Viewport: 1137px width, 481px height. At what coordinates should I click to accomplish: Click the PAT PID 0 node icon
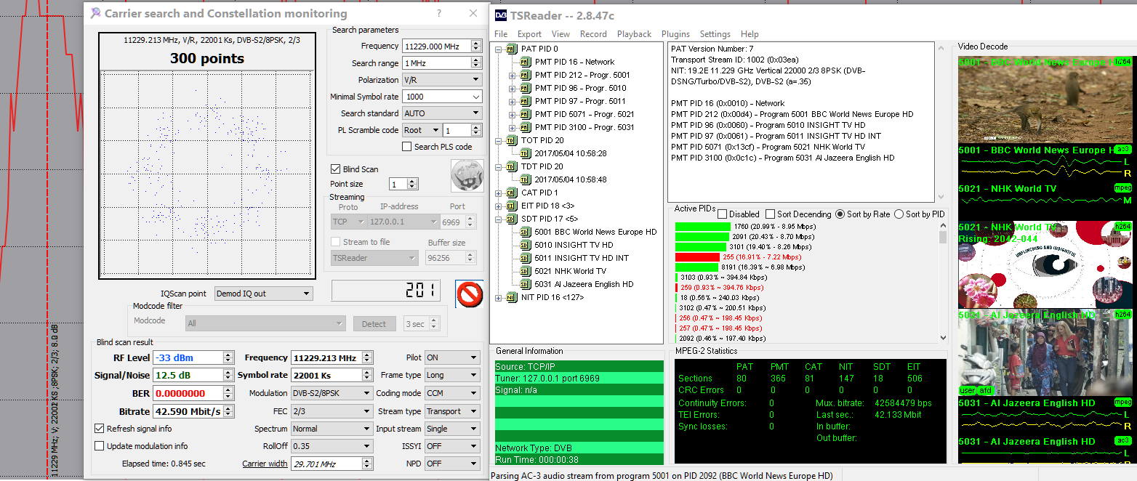[x=511, y=49]
